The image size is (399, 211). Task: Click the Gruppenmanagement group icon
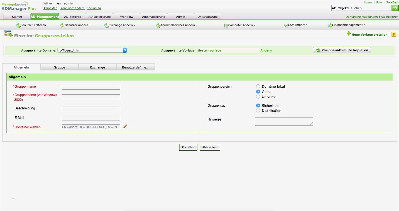point(330,25)
